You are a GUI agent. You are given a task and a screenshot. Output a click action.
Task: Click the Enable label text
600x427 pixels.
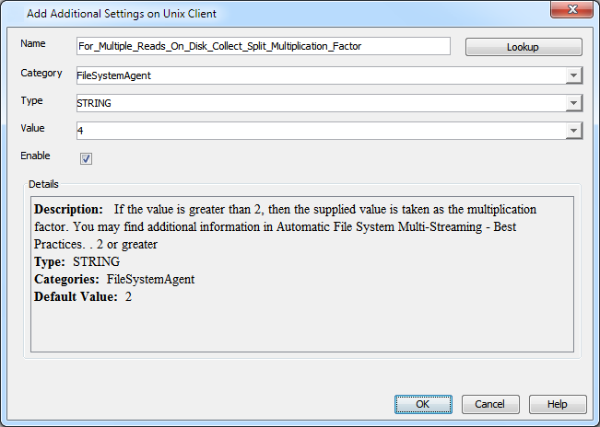pyautogui.click(x=35, y=156)
